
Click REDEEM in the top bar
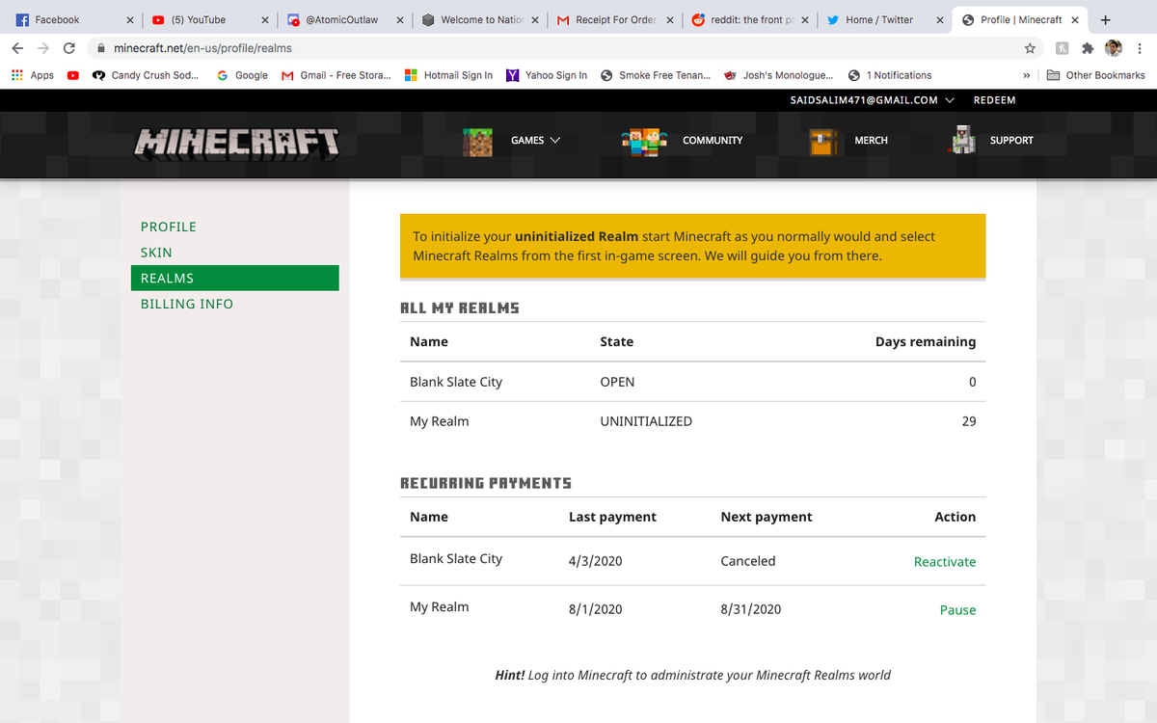pos(994,100)
